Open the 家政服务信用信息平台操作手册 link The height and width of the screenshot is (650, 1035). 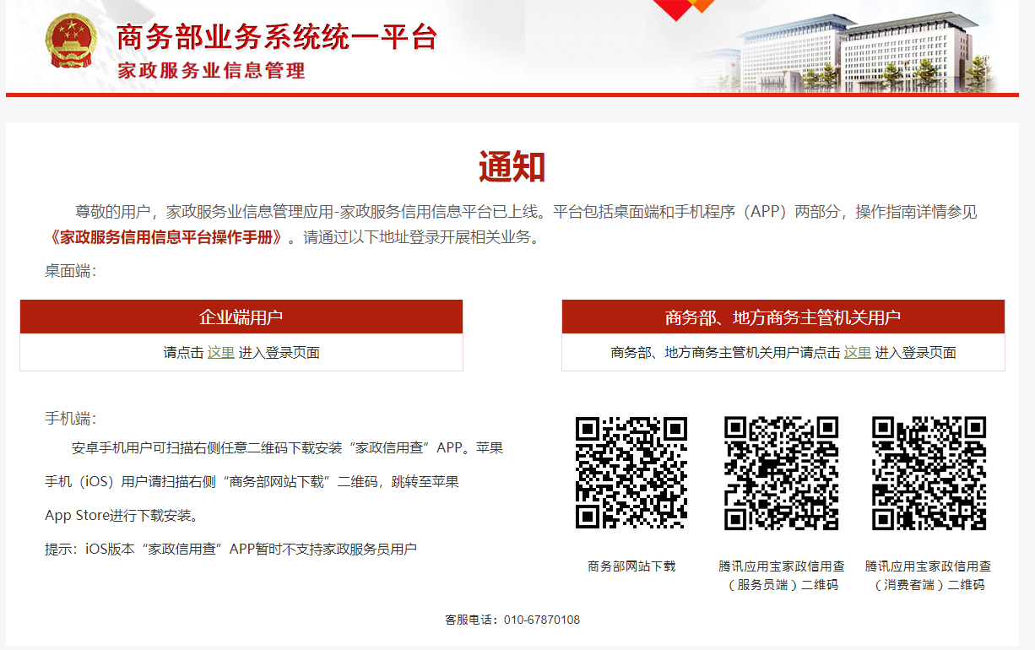[x=166, y=237]
